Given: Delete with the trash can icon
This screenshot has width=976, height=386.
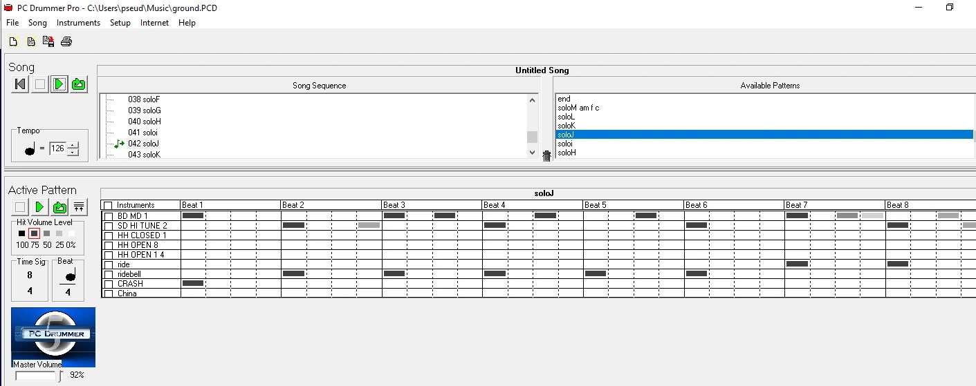Looking at the screenshot, I should click(546, 156).
